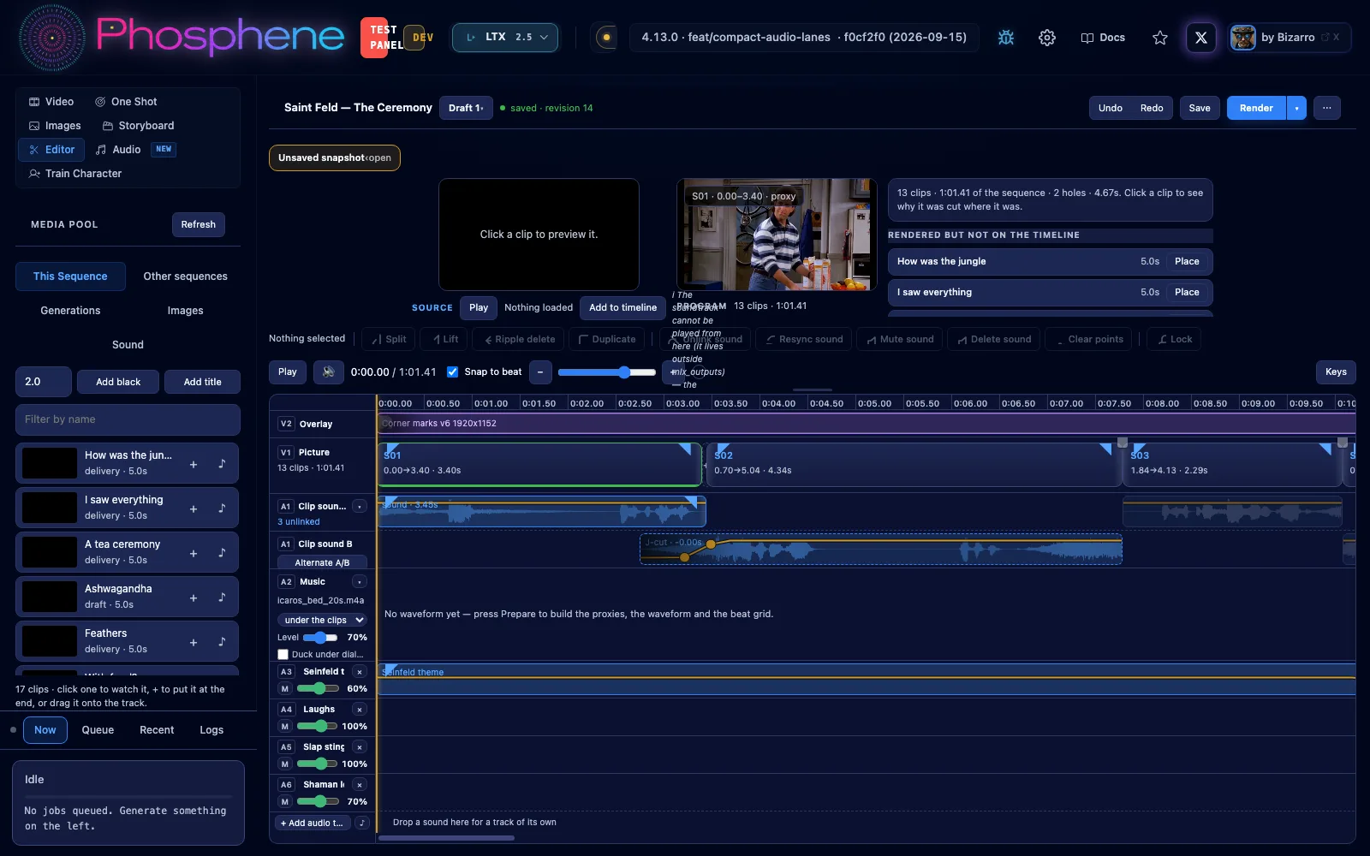This screenshot has width=1370, height=856.
Task: Click the sound note icon on Ashwagandha clip
Action: point(222,597)
